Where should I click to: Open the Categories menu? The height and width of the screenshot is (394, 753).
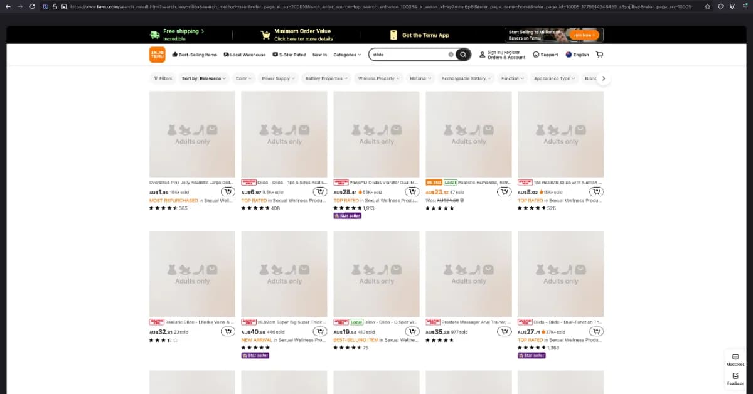(x=347, y=55)
